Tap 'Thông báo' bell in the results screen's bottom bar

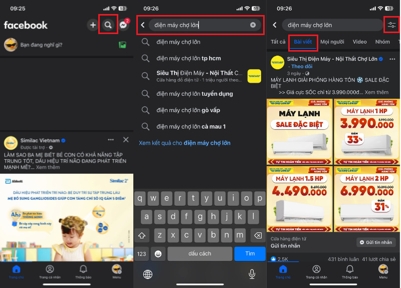coord(350,271)
